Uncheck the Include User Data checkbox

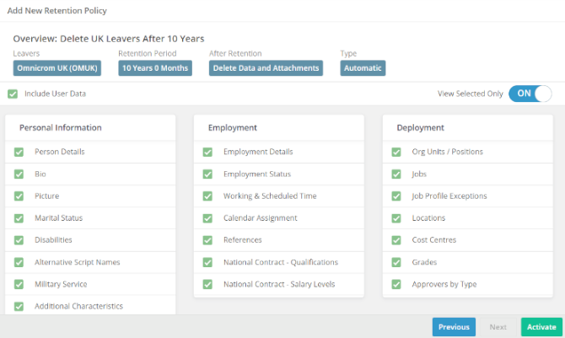[x=12, y=94]
